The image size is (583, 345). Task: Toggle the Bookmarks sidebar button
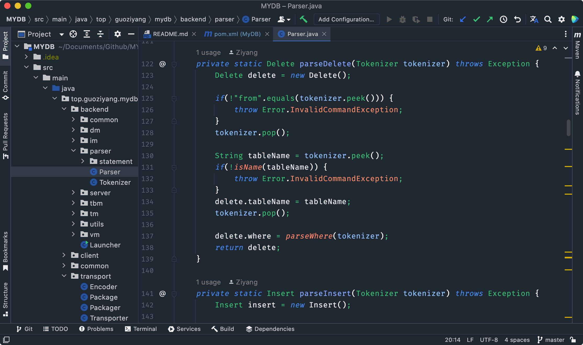point(5,251)
